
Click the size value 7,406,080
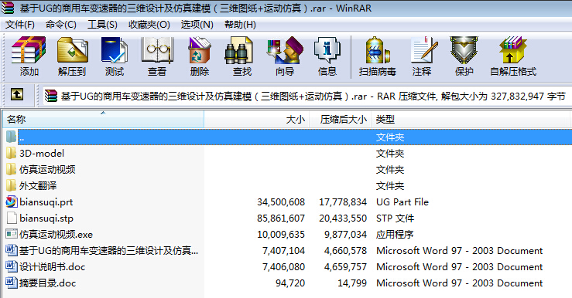click(283, 266)
